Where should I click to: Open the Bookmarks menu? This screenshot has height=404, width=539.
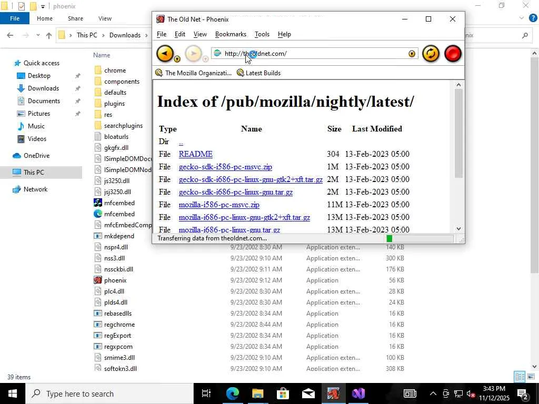tap(231, 34)
